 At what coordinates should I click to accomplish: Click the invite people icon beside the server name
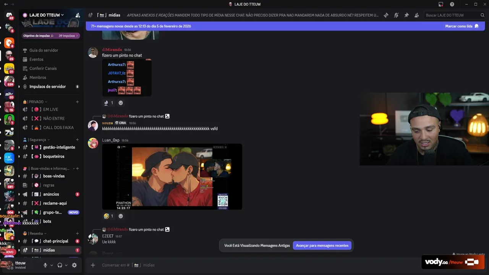(x=78, y=15)
